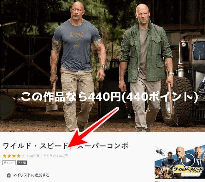Click the hero image of two men walking
This screenshot has width=205, height=182.
(102, 66)
